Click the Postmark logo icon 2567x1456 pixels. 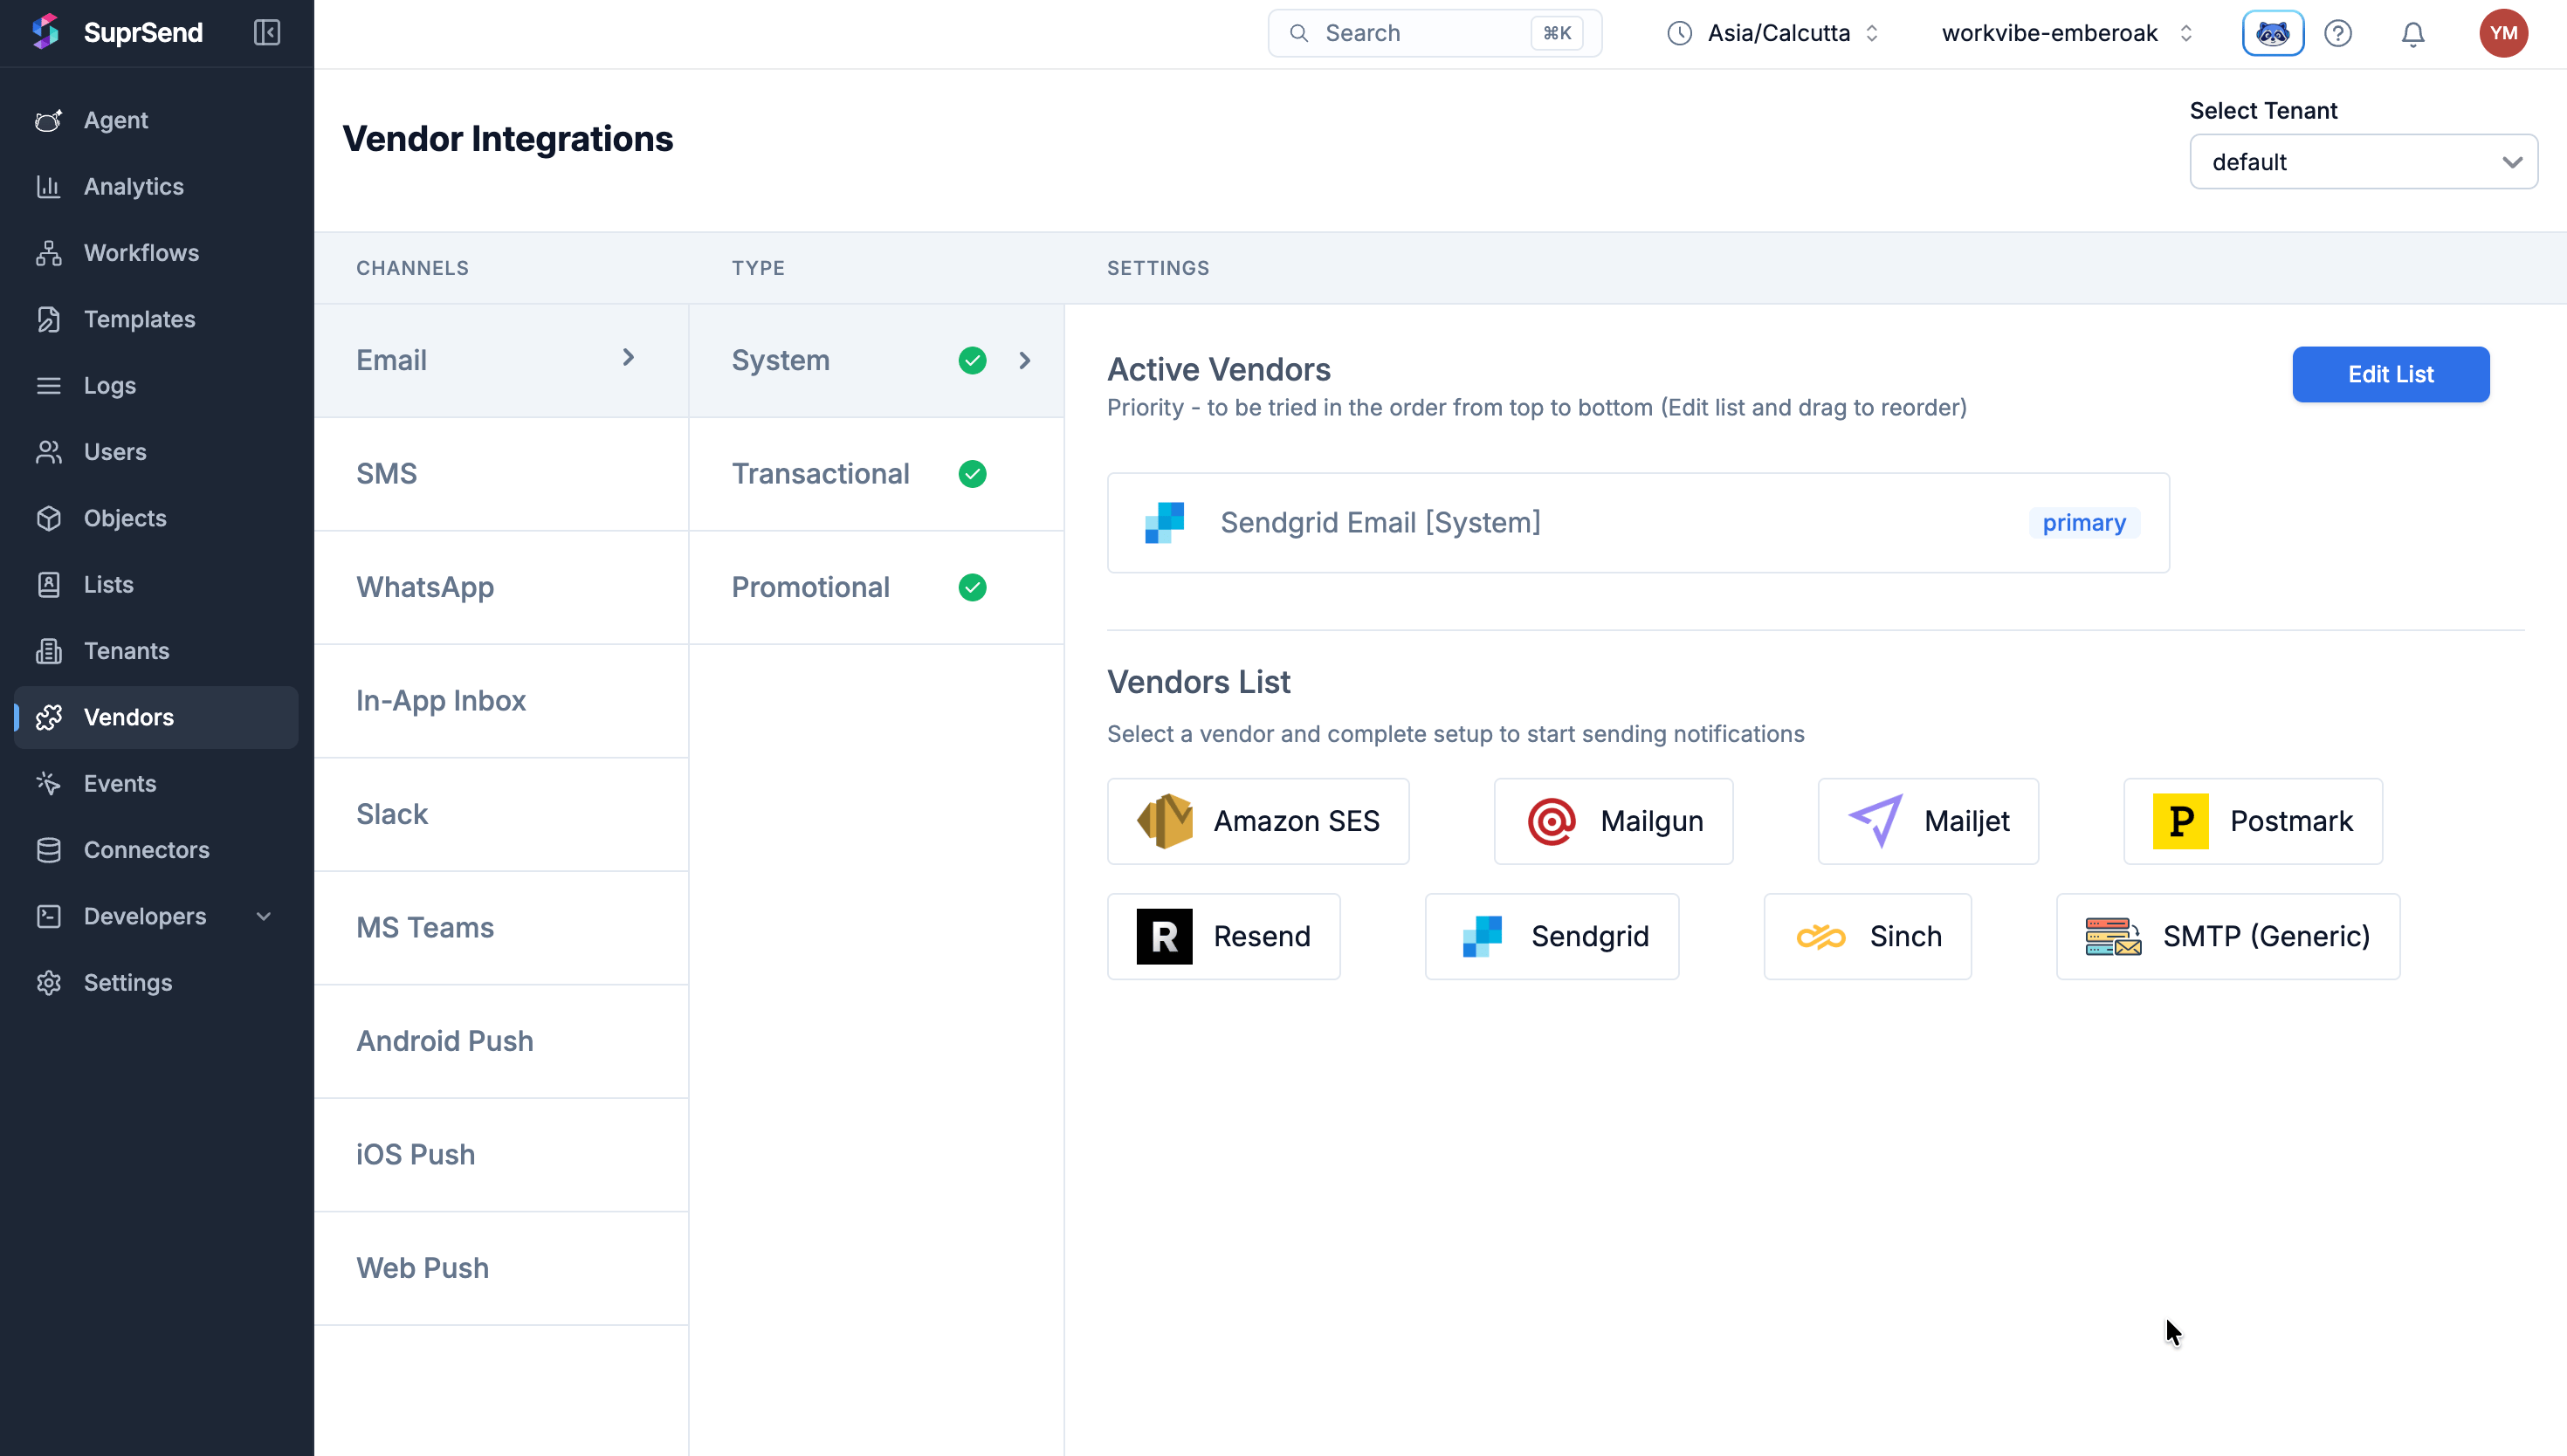2180,821
